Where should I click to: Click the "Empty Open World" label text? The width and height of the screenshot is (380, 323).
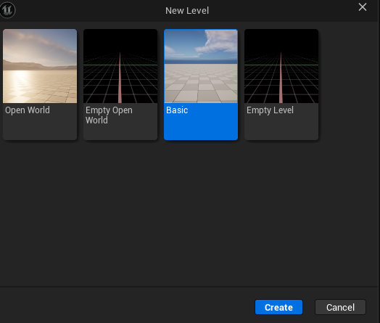coord(109,115)
